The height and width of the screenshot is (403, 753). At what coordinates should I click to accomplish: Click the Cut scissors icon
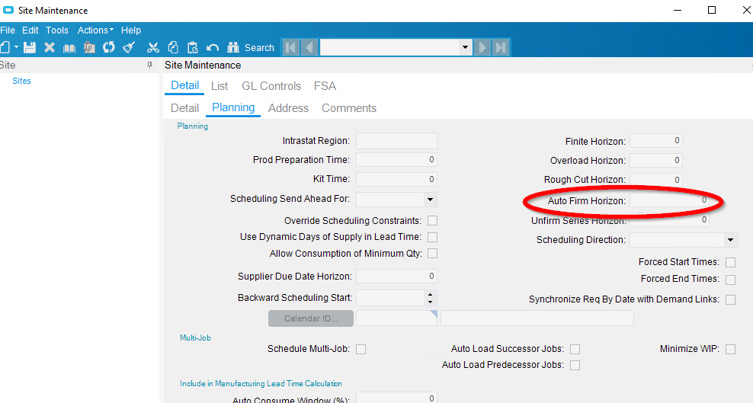153,47
